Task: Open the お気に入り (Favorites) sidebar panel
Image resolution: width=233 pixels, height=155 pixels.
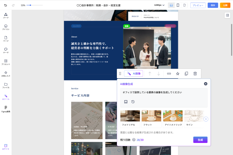Action: point(6,74)
